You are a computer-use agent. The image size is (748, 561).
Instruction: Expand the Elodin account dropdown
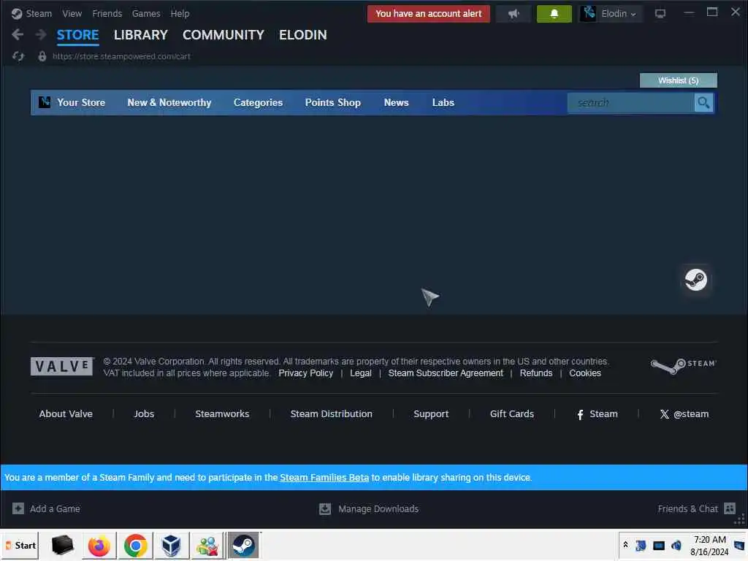(x=618, y=13)
